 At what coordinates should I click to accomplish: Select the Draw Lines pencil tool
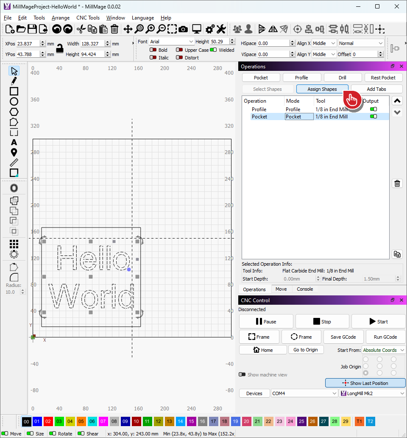point(14,81)
